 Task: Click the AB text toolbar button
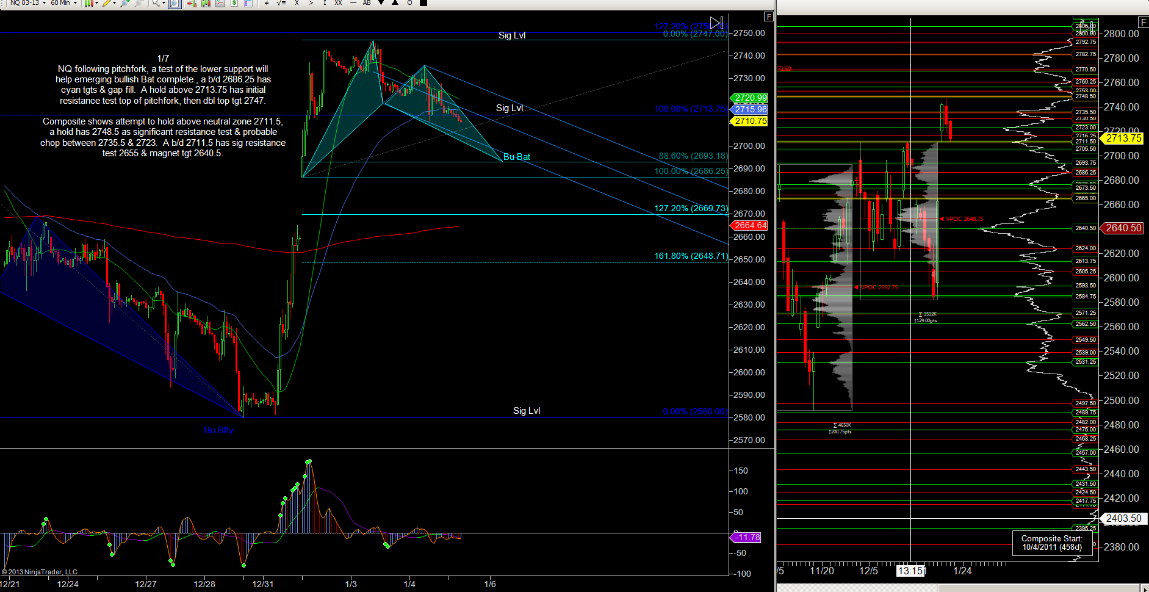click(367, 3)
